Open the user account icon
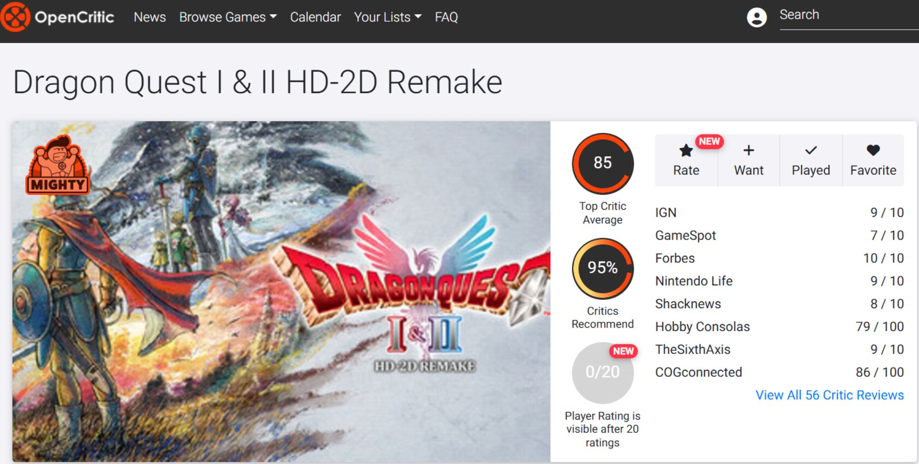Screen dimensions: 919x464 [757, 18]
